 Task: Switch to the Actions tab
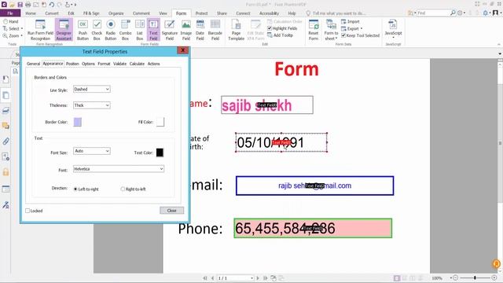(x=154, y=64)
